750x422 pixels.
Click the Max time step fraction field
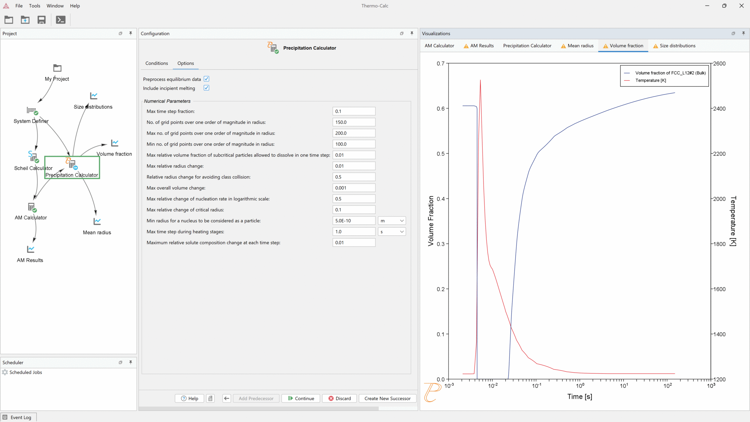pyautogui.click(x=354, y=111)
